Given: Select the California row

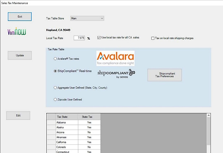Looking at the screenshot, I should coord(74,142).
